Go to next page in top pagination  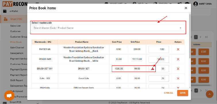pyautogui.click(x=200, y=37)
